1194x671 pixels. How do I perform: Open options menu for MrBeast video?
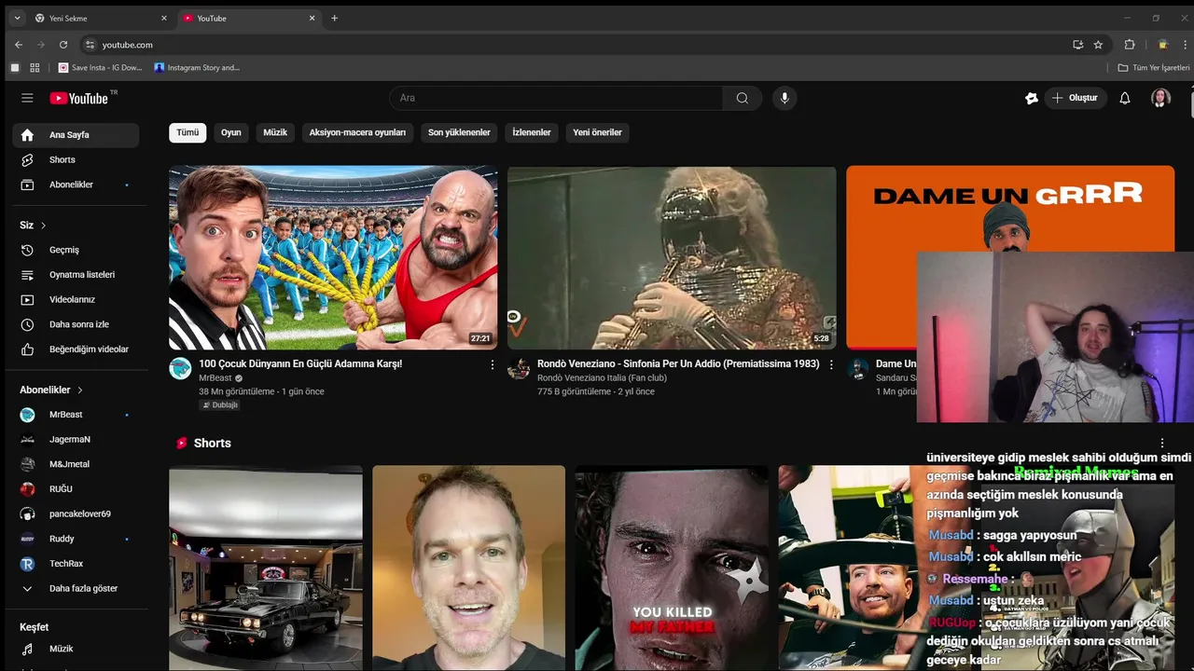click(x=493, y=365)
